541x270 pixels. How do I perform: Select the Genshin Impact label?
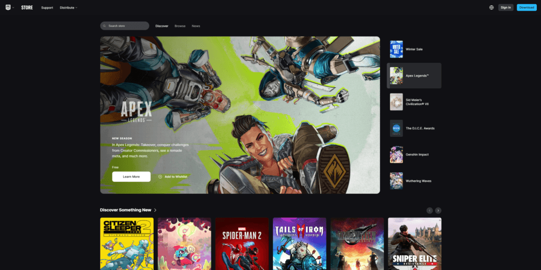click(417, 154)
